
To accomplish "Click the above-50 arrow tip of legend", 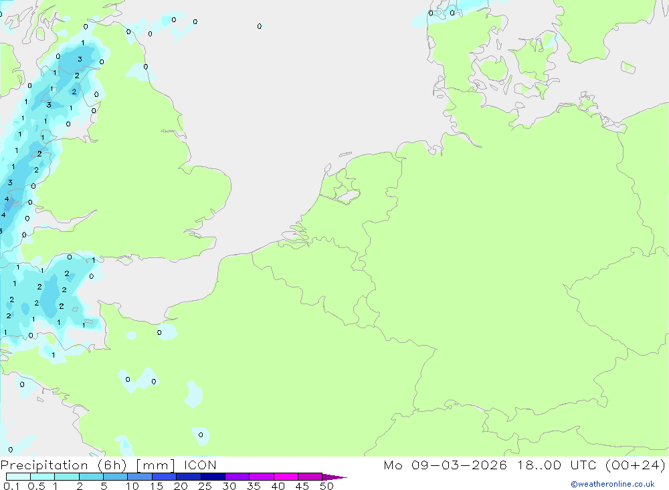I will tap(335, 477).
